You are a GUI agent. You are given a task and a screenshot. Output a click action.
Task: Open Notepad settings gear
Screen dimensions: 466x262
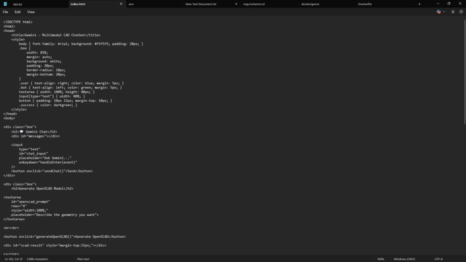[461, 12]
